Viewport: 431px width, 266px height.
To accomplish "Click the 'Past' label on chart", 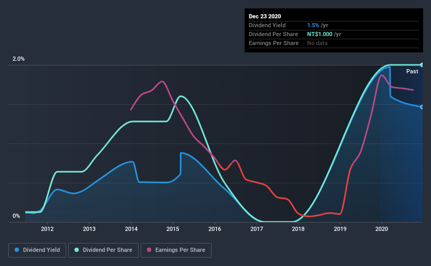I will pyautogui.click(x=412, y=72).
